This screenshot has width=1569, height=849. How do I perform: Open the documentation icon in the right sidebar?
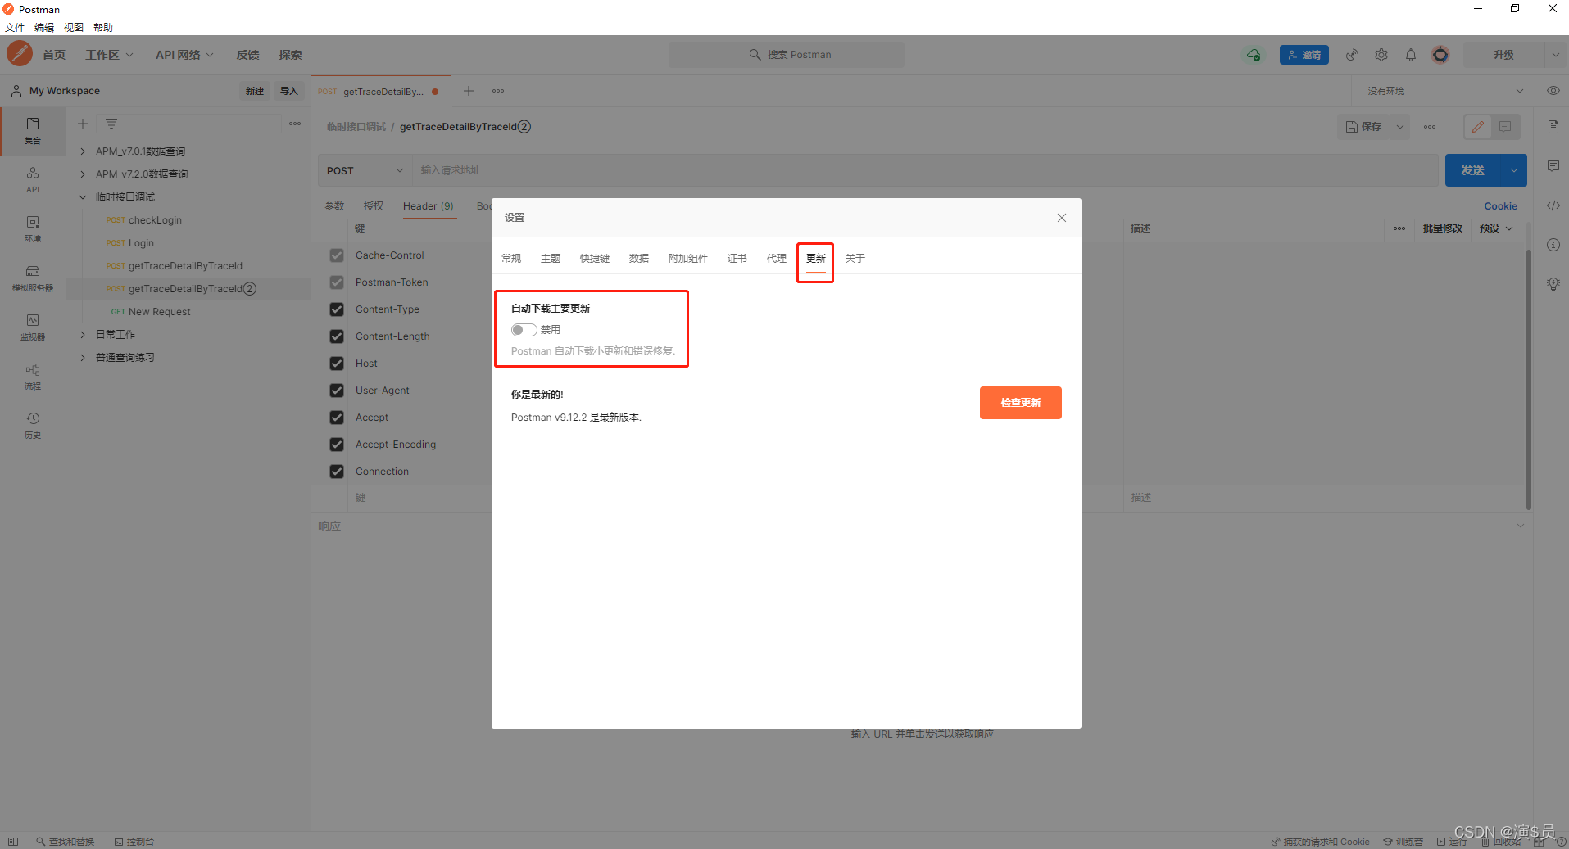(1553, 127)
